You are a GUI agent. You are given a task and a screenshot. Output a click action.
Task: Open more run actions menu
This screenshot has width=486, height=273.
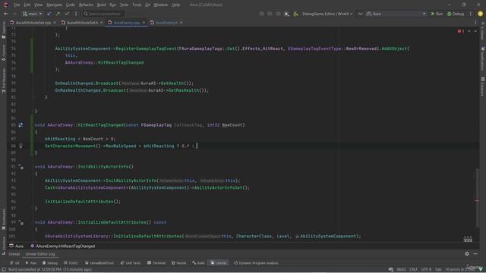pos(471,14)
